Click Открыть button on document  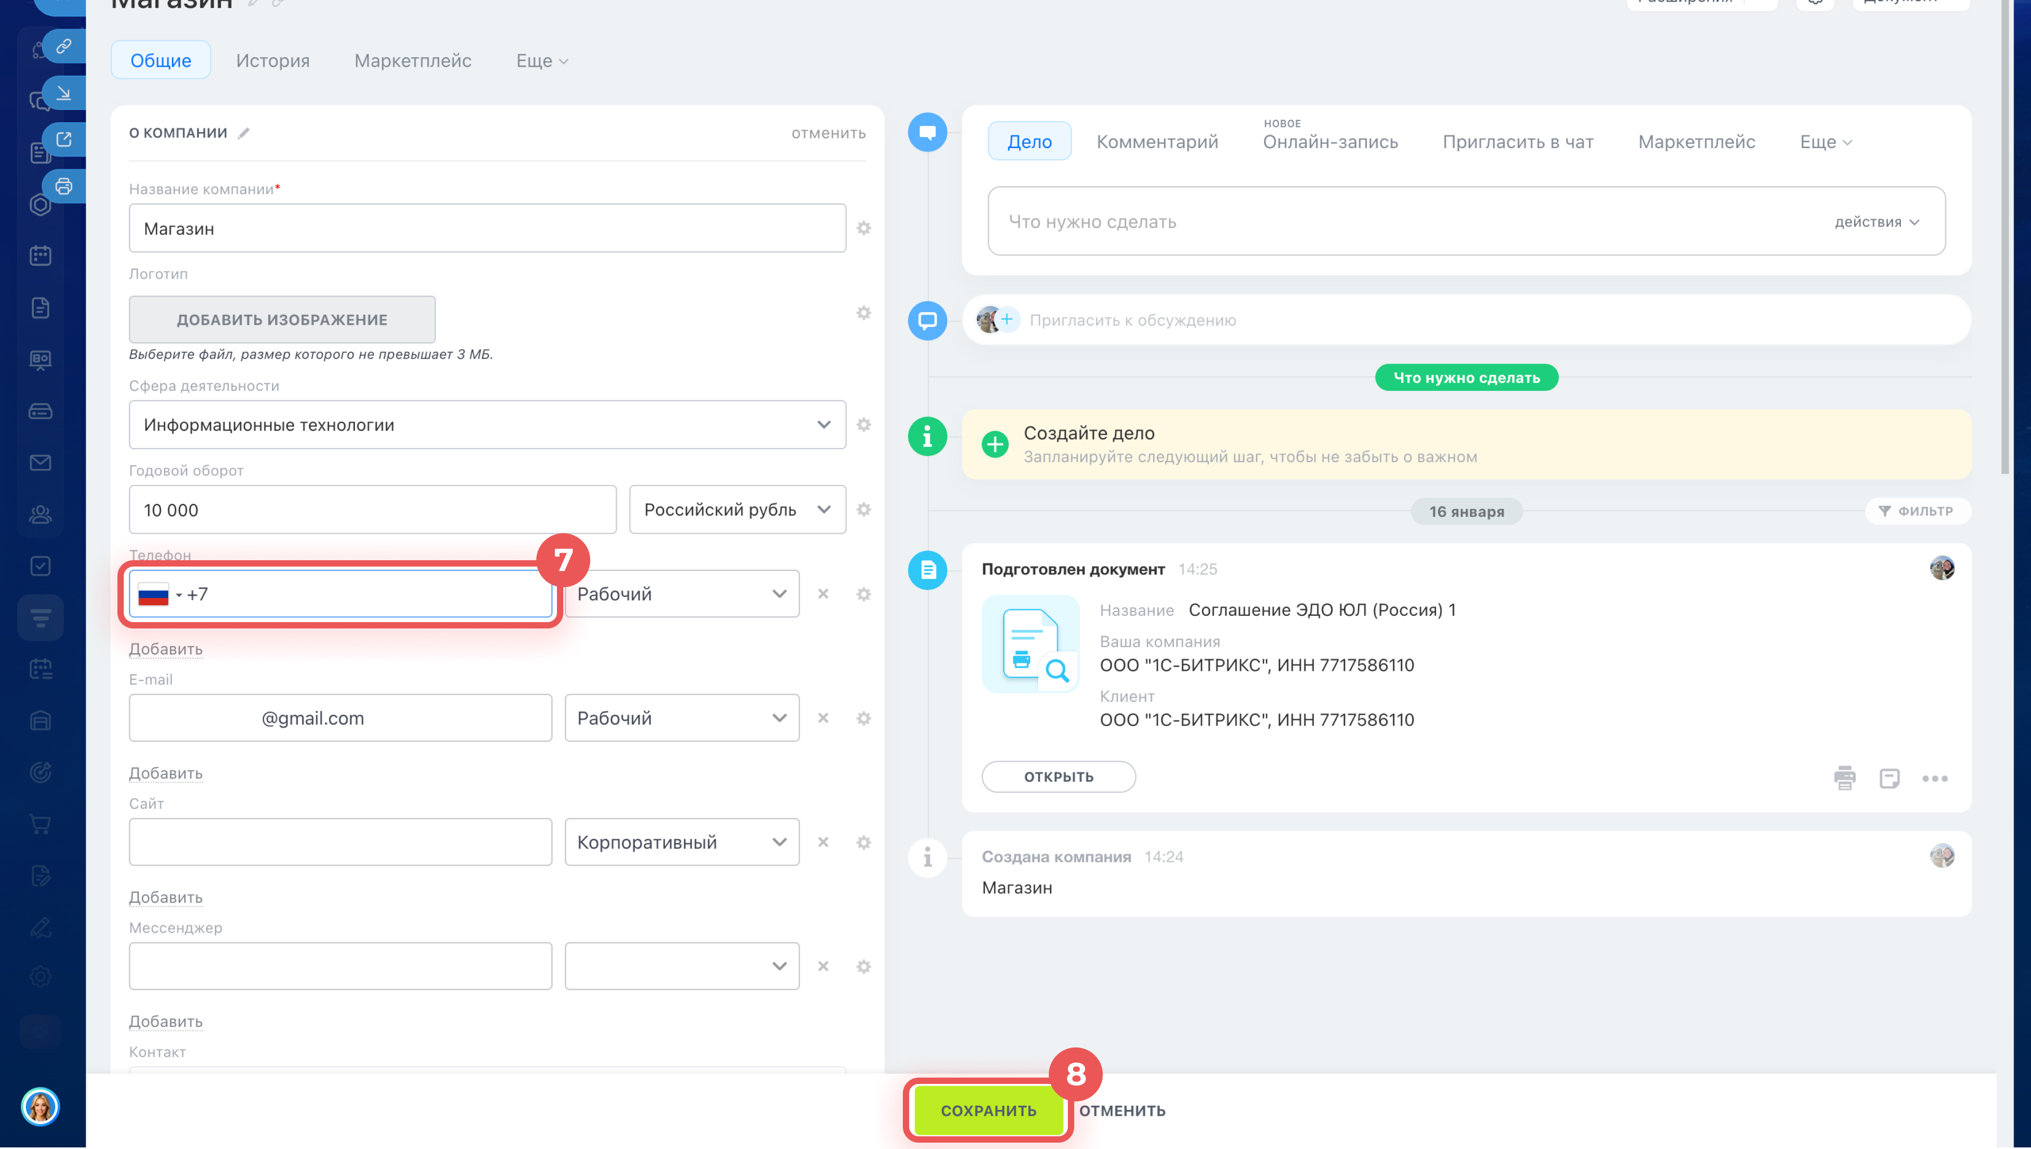pos(1058,777)
